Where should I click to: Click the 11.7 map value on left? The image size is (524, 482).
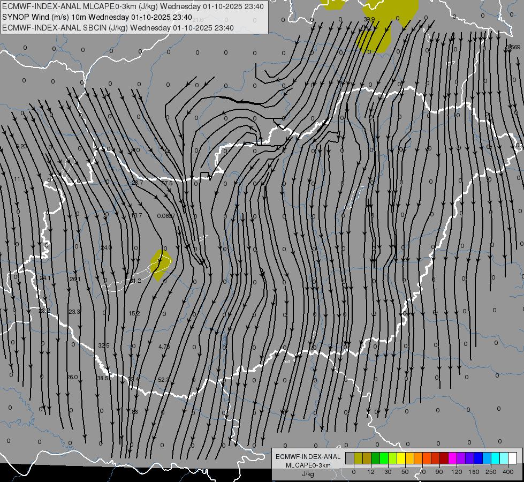20,179
